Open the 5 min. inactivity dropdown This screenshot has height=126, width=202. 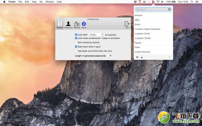tap(96, 35)
